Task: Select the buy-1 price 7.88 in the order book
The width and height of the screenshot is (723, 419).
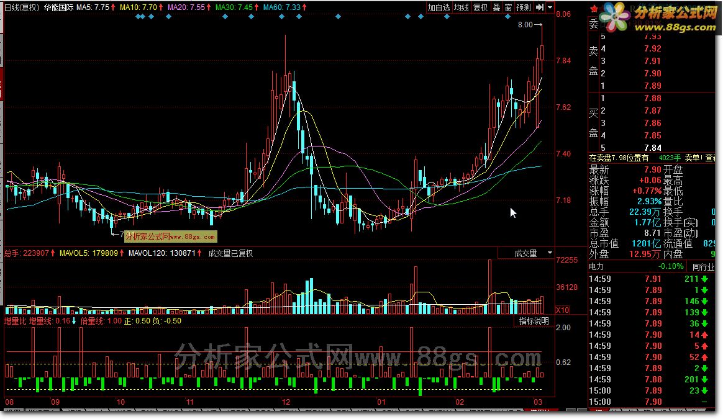Action: click(653, 98)
